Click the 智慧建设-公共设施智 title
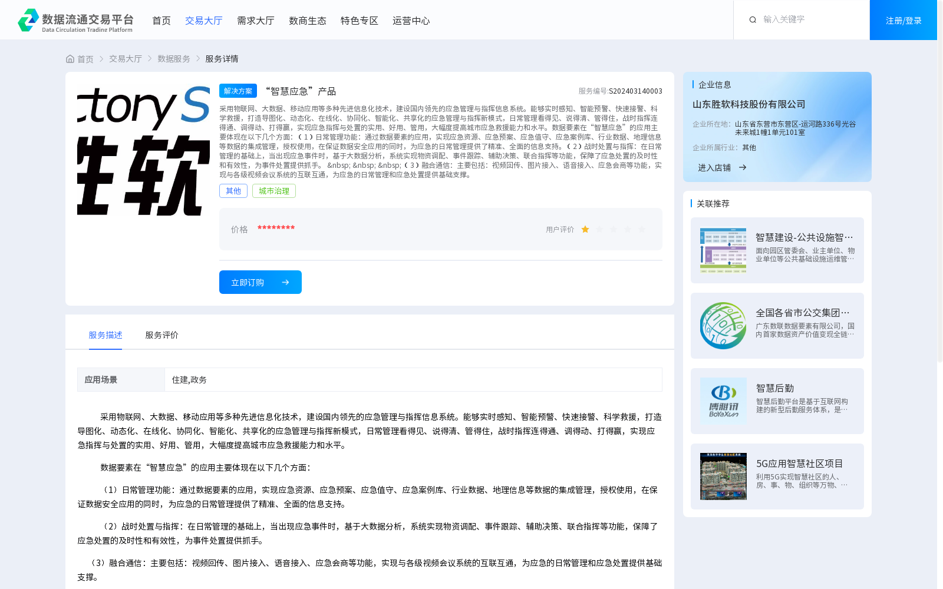 tap(804, 237)
